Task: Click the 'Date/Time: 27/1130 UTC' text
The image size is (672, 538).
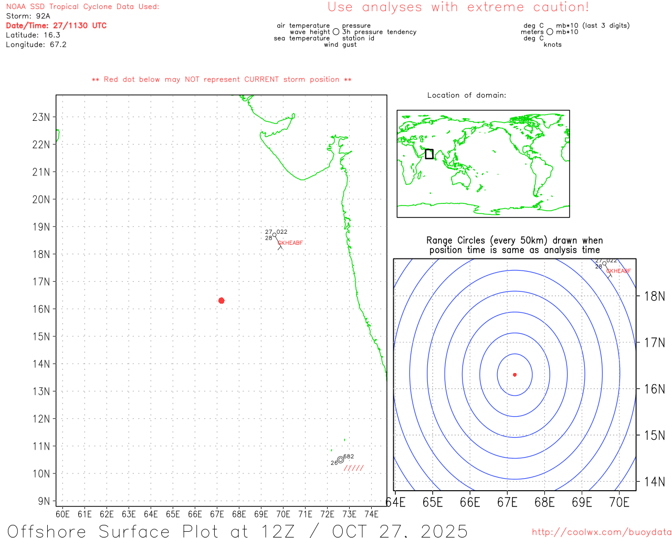Action: point(56,26)
